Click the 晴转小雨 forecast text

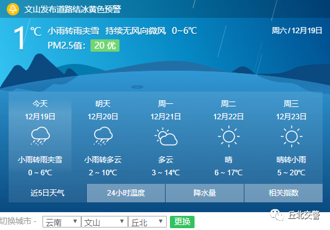point(291,160)
